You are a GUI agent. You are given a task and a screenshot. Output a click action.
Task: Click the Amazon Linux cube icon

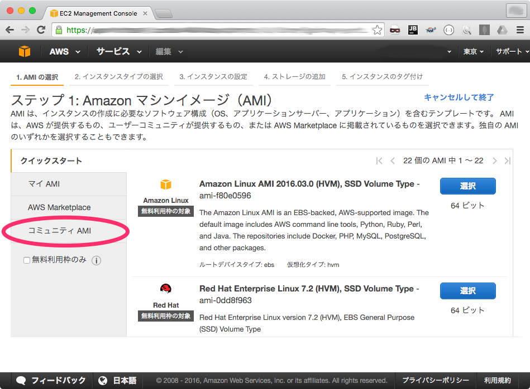[x=166, y=184]
